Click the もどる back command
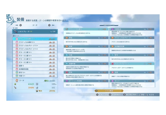Viewport: 166px width, 115px height. 150,95
